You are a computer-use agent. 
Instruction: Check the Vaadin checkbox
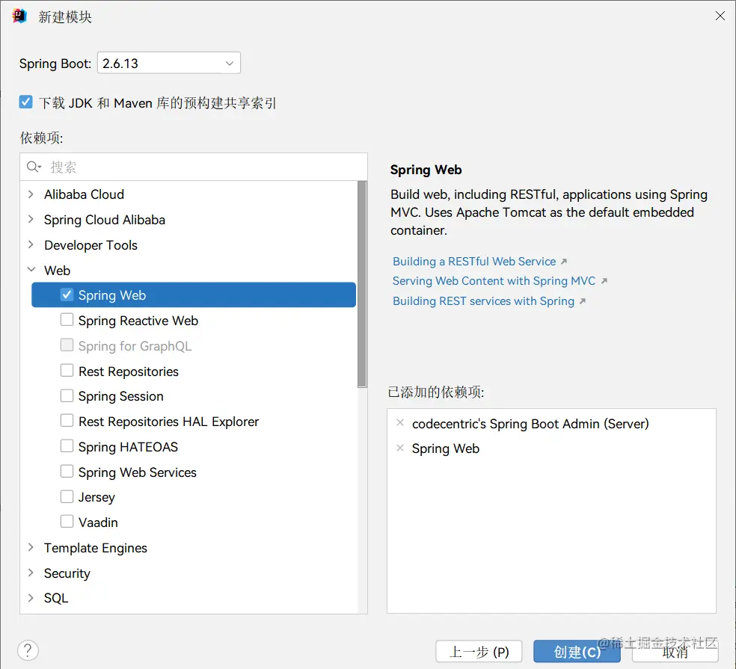coord(67,522)
